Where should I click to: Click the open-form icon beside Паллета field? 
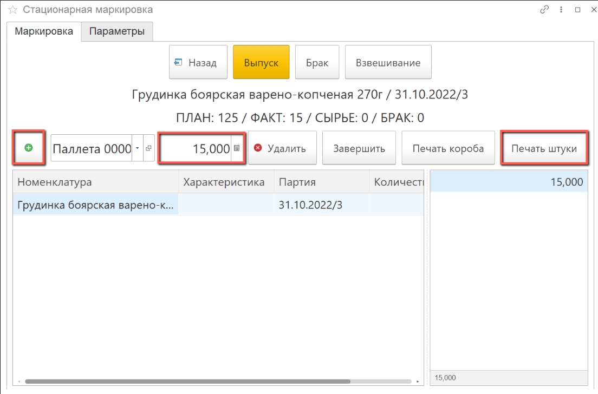point(148,148)
